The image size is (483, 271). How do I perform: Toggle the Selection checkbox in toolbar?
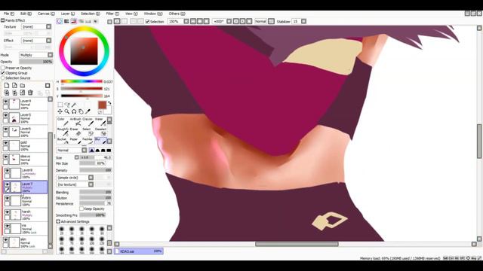click(x=147, y=22)
